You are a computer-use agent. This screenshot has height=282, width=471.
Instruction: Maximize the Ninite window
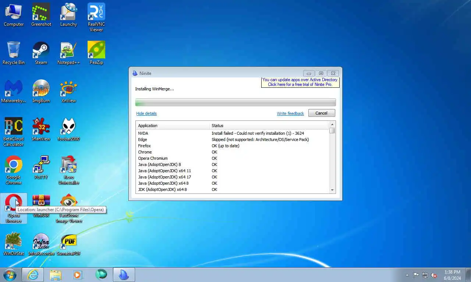coord(321,73)
